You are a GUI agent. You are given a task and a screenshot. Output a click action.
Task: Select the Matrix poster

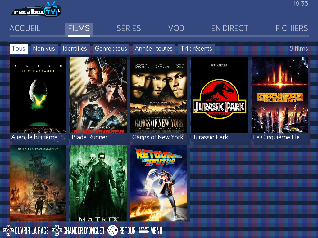point(98,183)
